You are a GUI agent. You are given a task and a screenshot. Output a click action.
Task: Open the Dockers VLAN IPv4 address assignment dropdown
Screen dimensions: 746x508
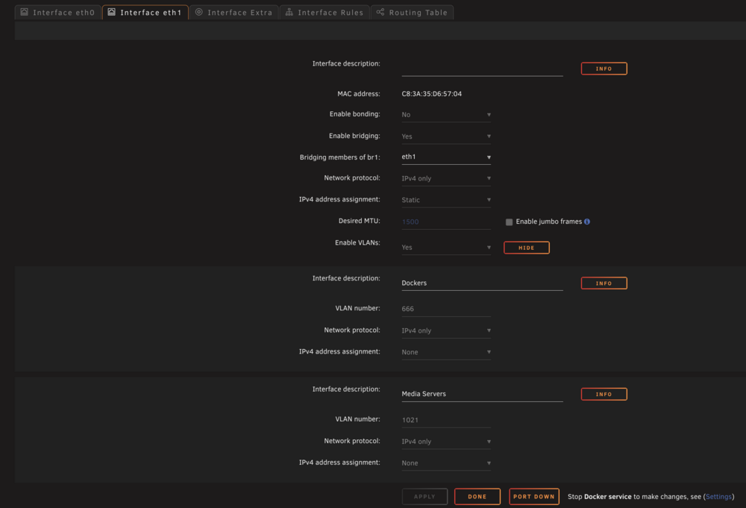(x=446, y=352)
